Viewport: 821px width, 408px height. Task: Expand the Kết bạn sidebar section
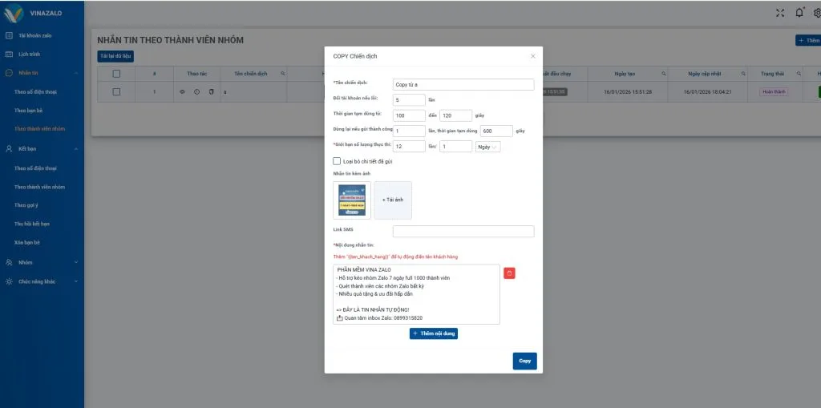coord(42,149)
